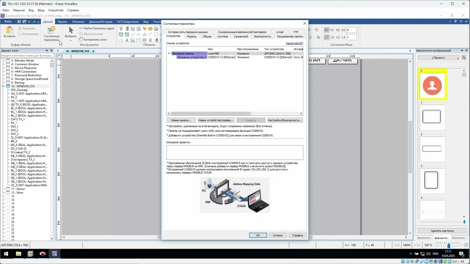
Task: Select the text object letter A icon
Action: [127, 40]
